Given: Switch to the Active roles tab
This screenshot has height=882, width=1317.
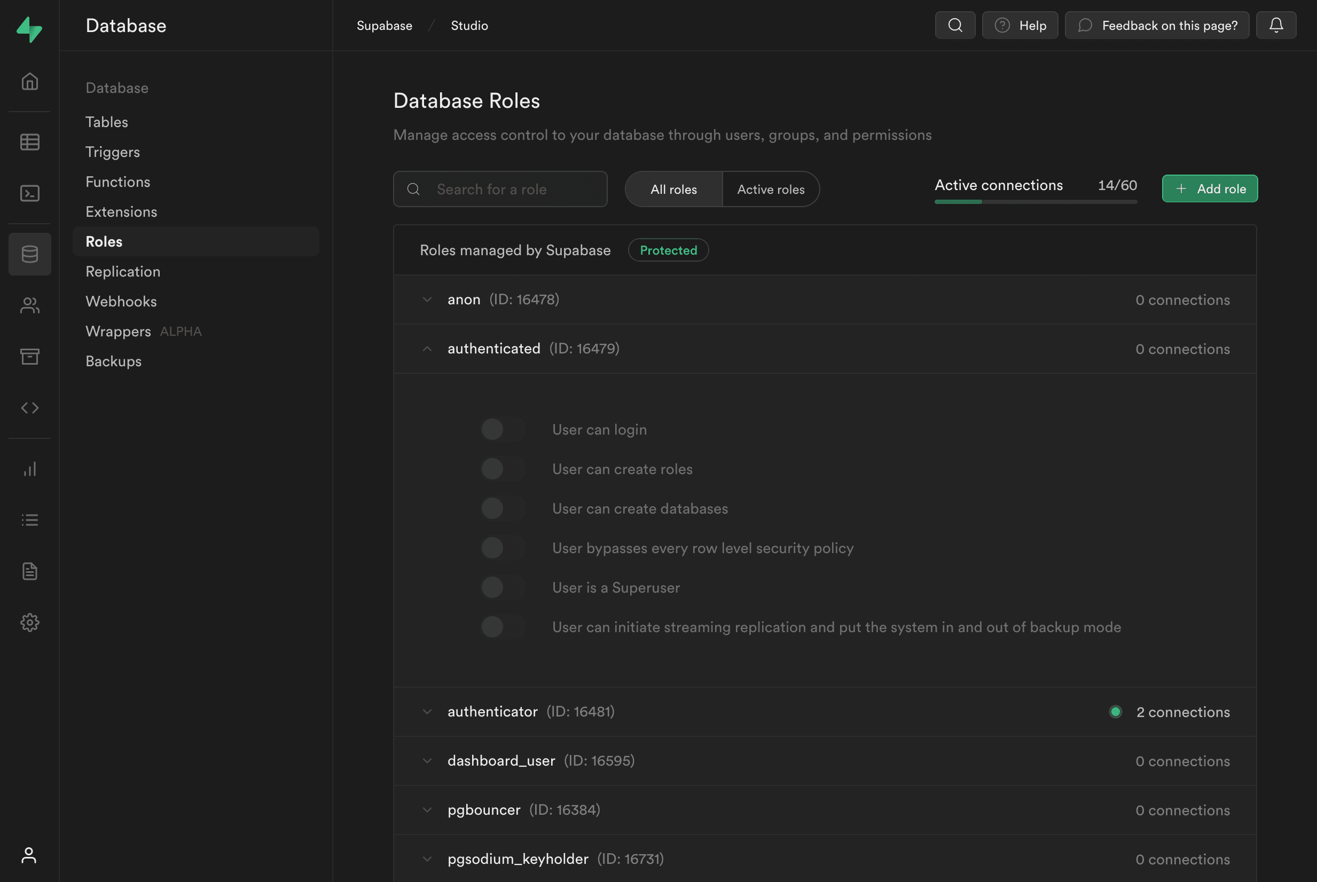Looking at the screenshot, I should 770,190.
